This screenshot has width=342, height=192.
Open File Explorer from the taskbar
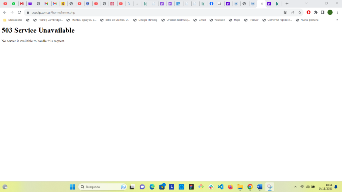coord(240,187)
